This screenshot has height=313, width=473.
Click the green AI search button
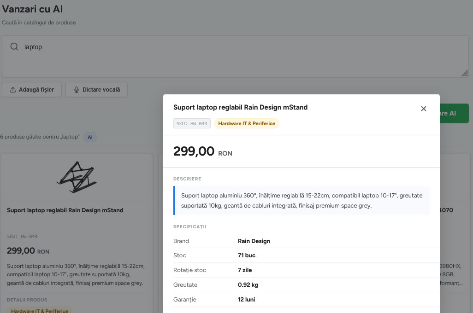(454, 113)
